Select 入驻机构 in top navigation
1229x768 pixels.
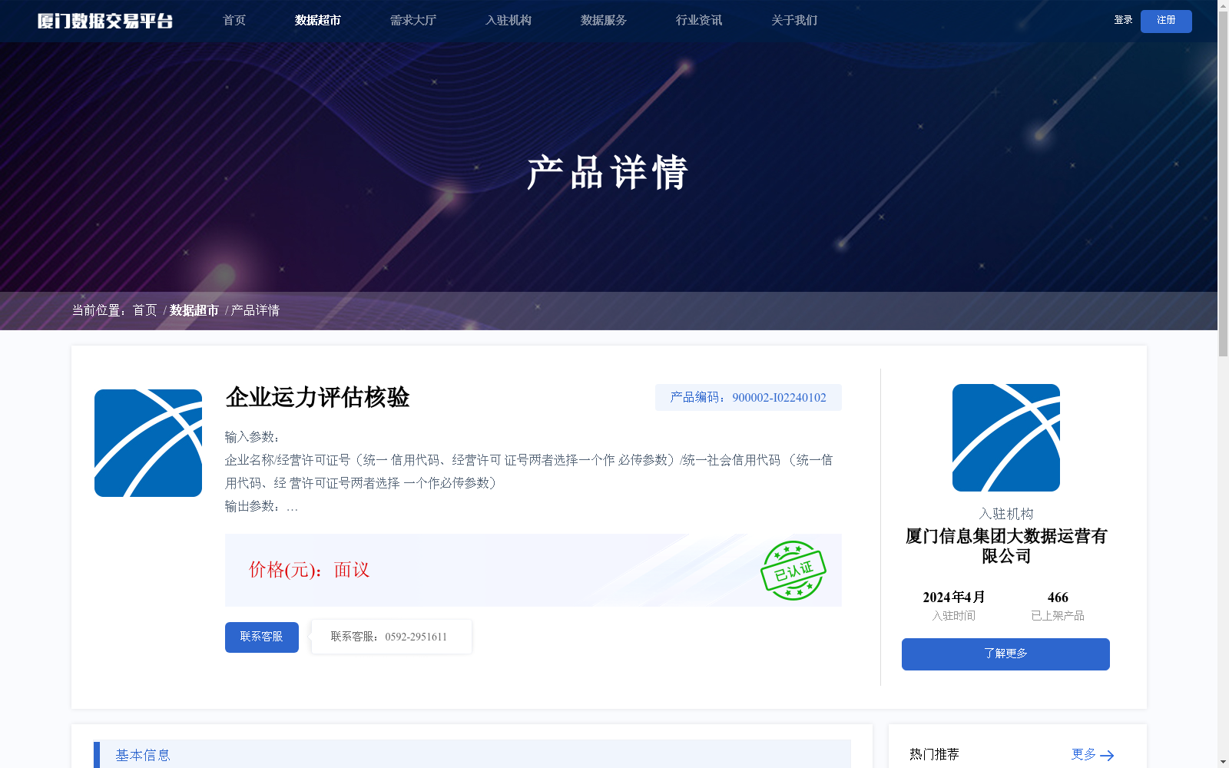508,20
